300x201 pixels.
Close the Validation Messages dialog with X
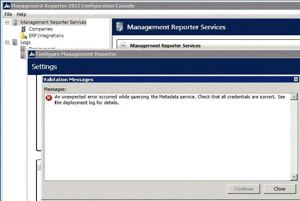[296, 79]
